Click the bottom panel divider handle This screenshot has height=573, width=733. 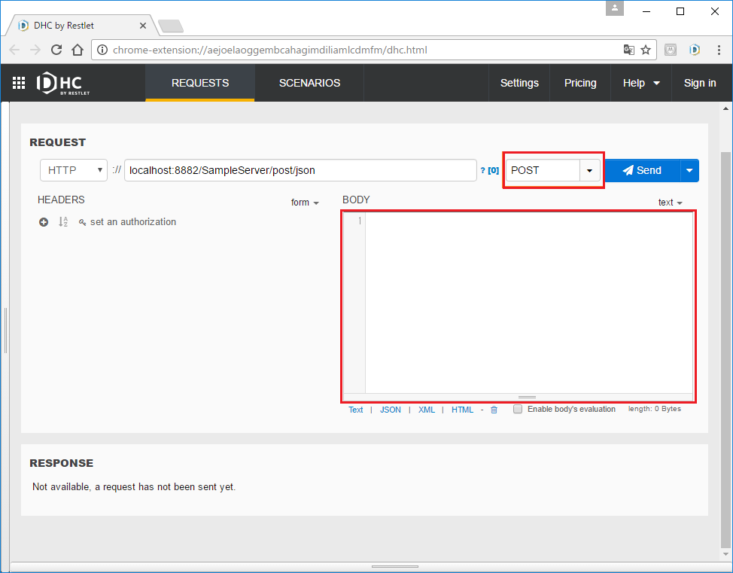point(394,566)
